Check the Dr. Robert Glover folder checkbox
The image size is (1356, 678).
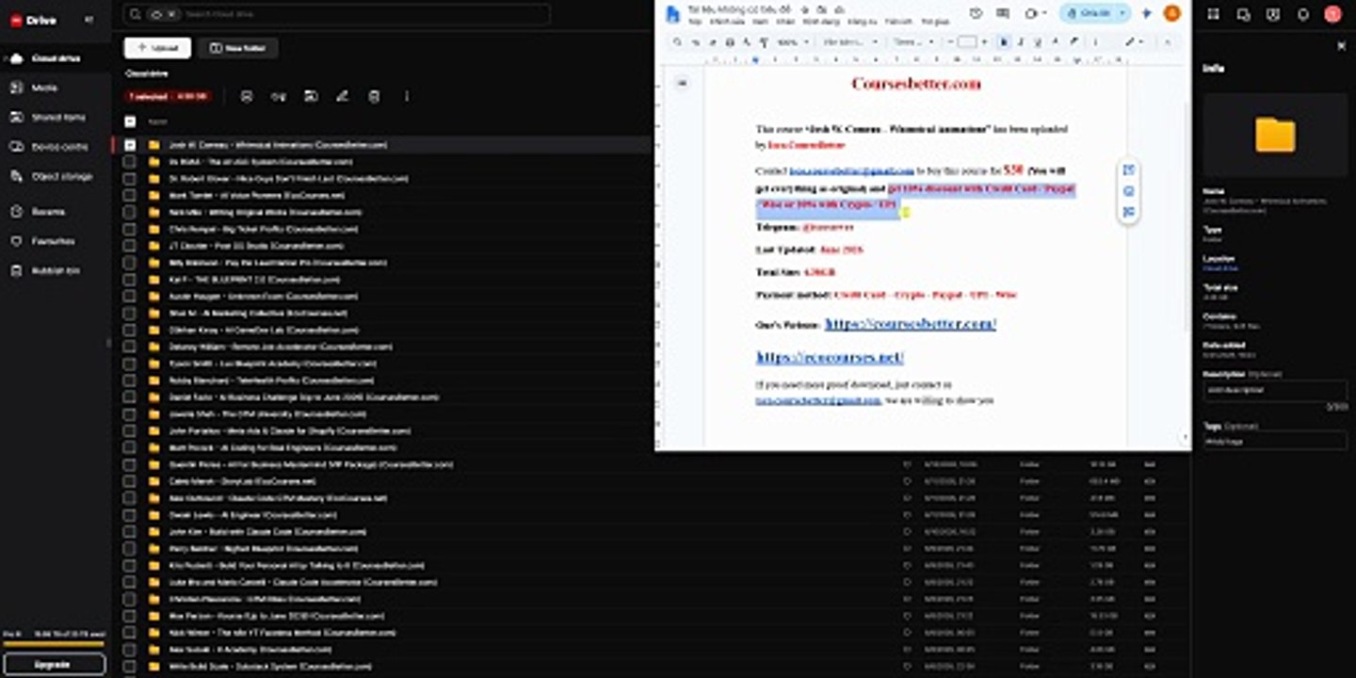click(x=130, y=179)
